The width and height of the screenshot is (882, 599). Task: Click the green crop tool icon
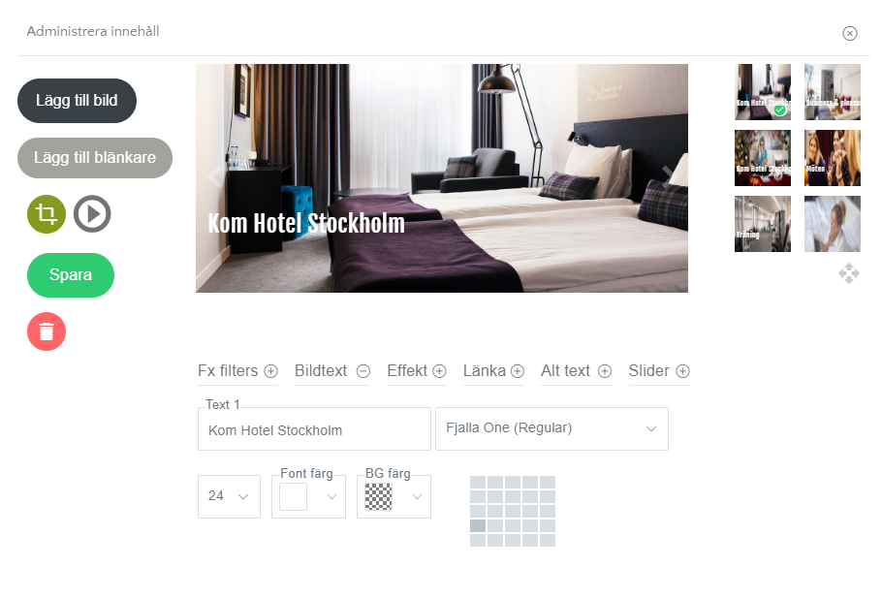pyautogui.click(x=47, y=214)
